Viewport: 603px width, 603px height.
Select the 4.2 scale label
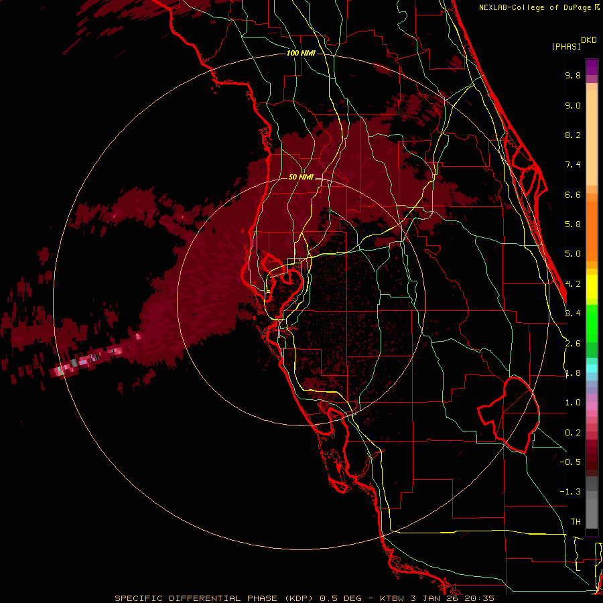[573, 284]
